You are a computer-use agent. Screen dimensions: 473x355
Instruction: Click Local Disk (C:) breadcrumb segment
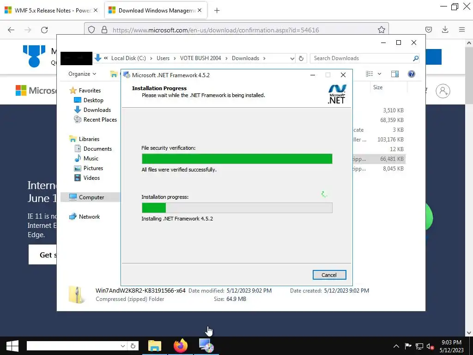coord(128,58)
